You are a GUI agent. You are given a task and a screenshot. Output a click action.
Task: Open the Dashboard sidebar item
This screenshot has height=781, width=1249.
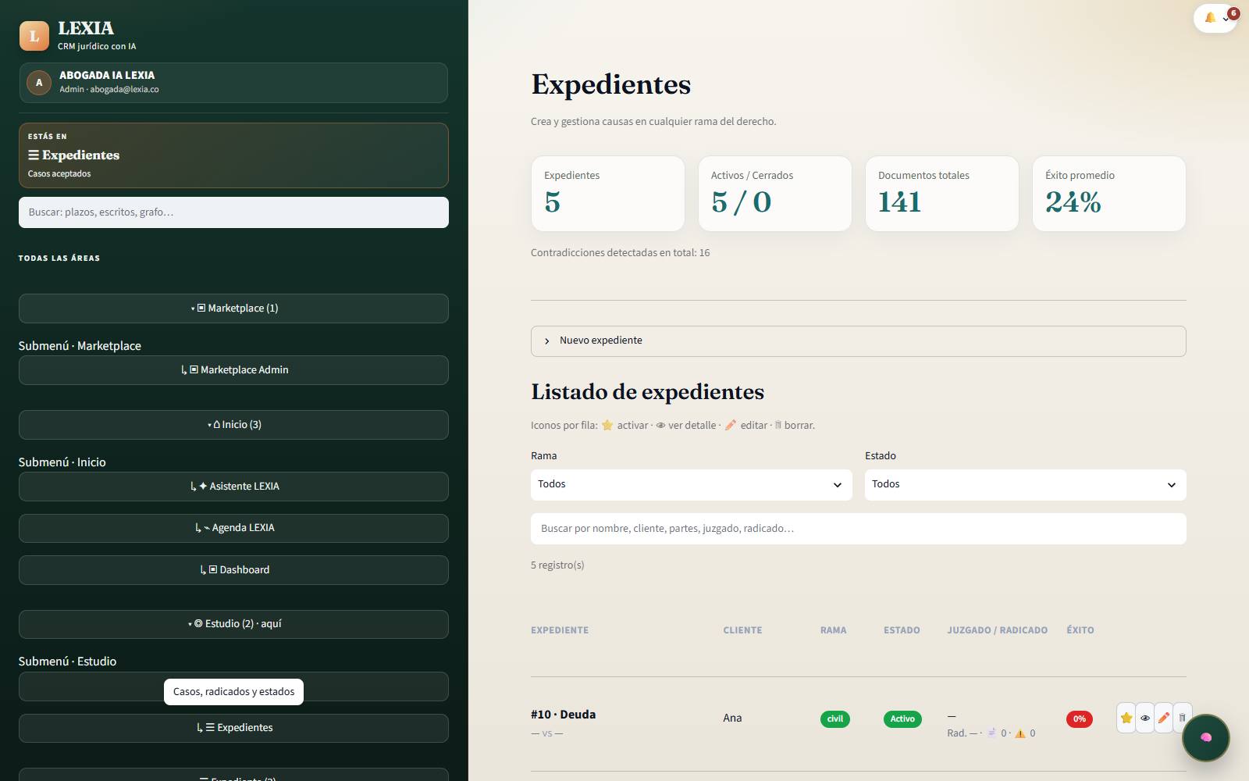[x=233, y=570]
